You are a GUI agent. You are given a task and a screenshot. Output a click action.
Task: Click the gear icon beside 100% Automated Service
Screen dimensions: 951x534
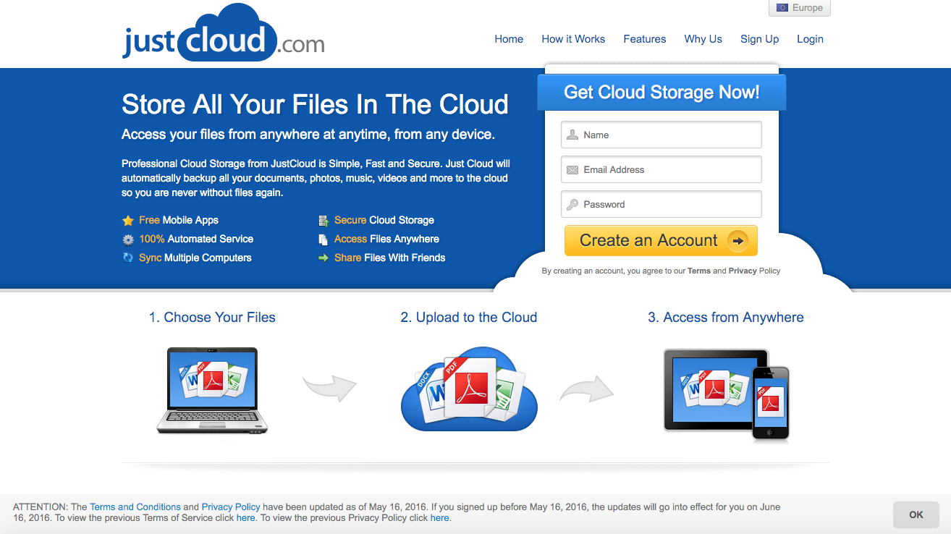[130, 239]
